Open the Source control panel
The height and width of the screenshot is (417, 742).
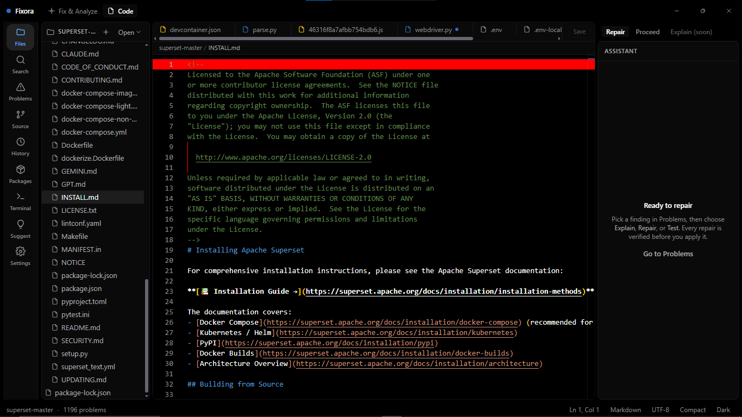(x=20, y=119)
